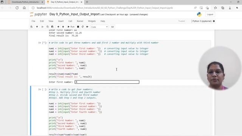
Task: Restart the kernel with the circular arrow icon
Action: click(x=83, y=27)
